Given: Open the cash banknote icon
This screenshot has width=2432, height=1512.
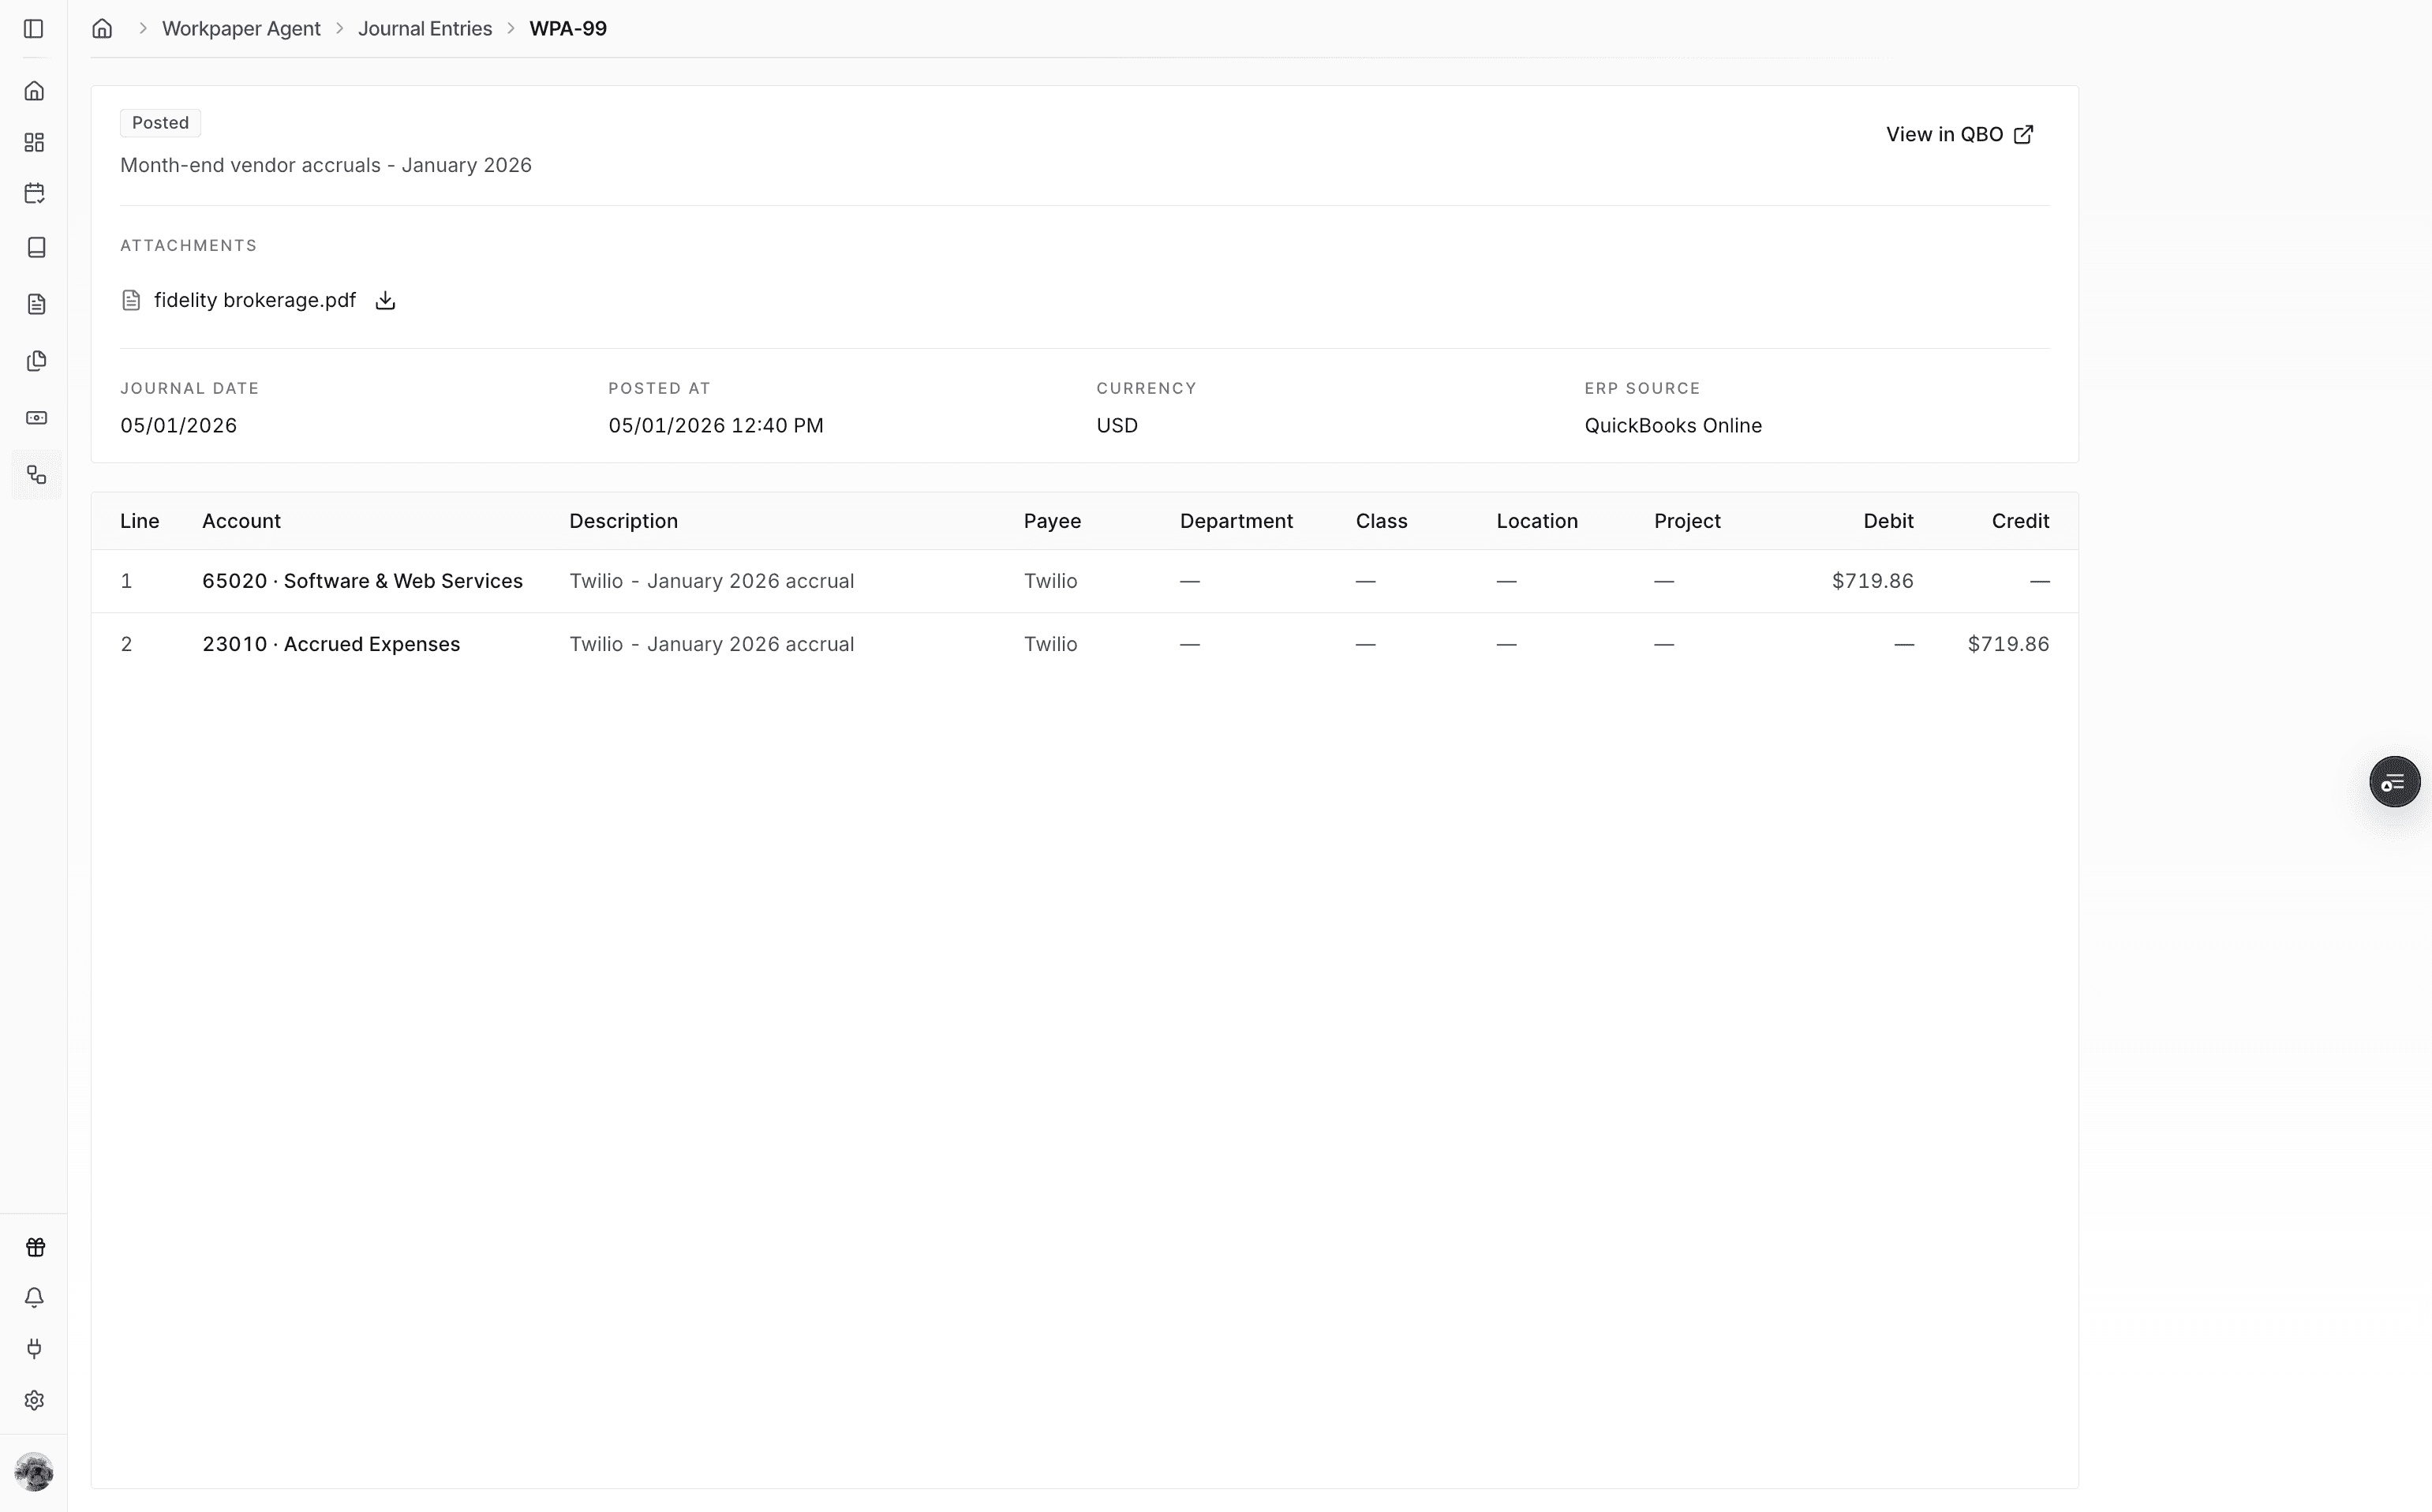Looking at the screenshot, I should (x=36, y=418).
